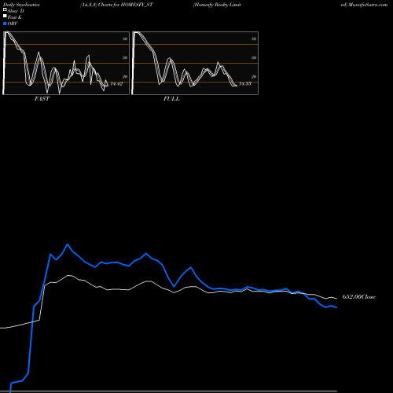The width and height of the screenshot is (393, 393).
Task: Select the 'Fast K' legend label
Action: (x=15, y=17)
